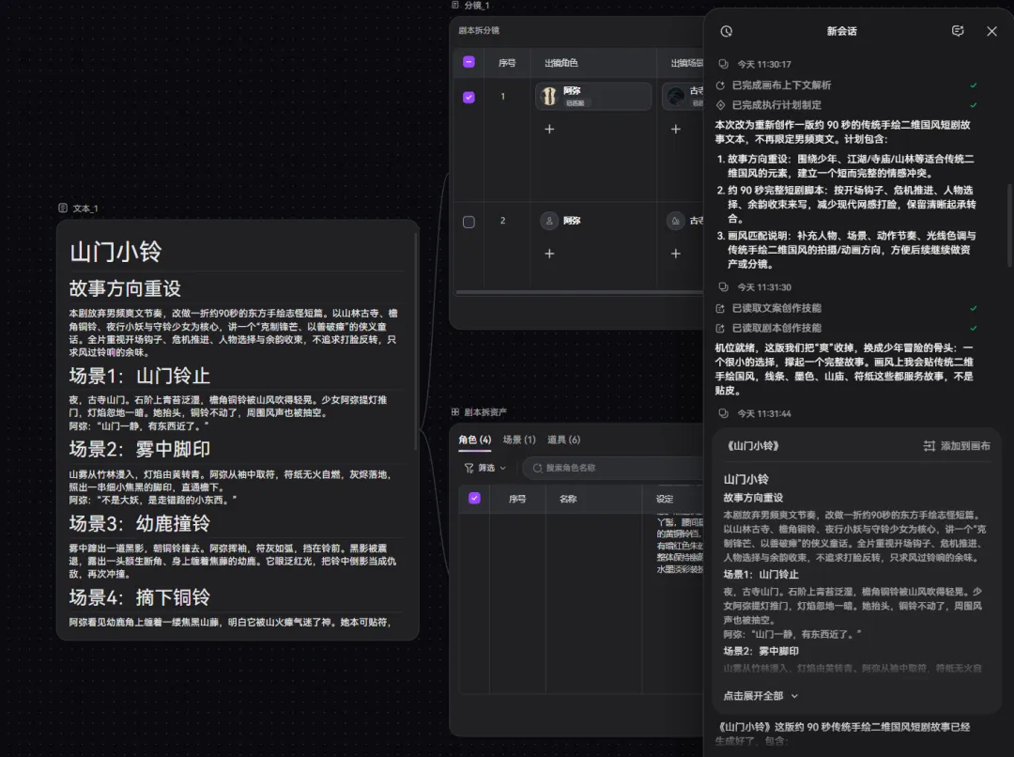Click the 山门小铃 title in text card

tap(115, 252)
